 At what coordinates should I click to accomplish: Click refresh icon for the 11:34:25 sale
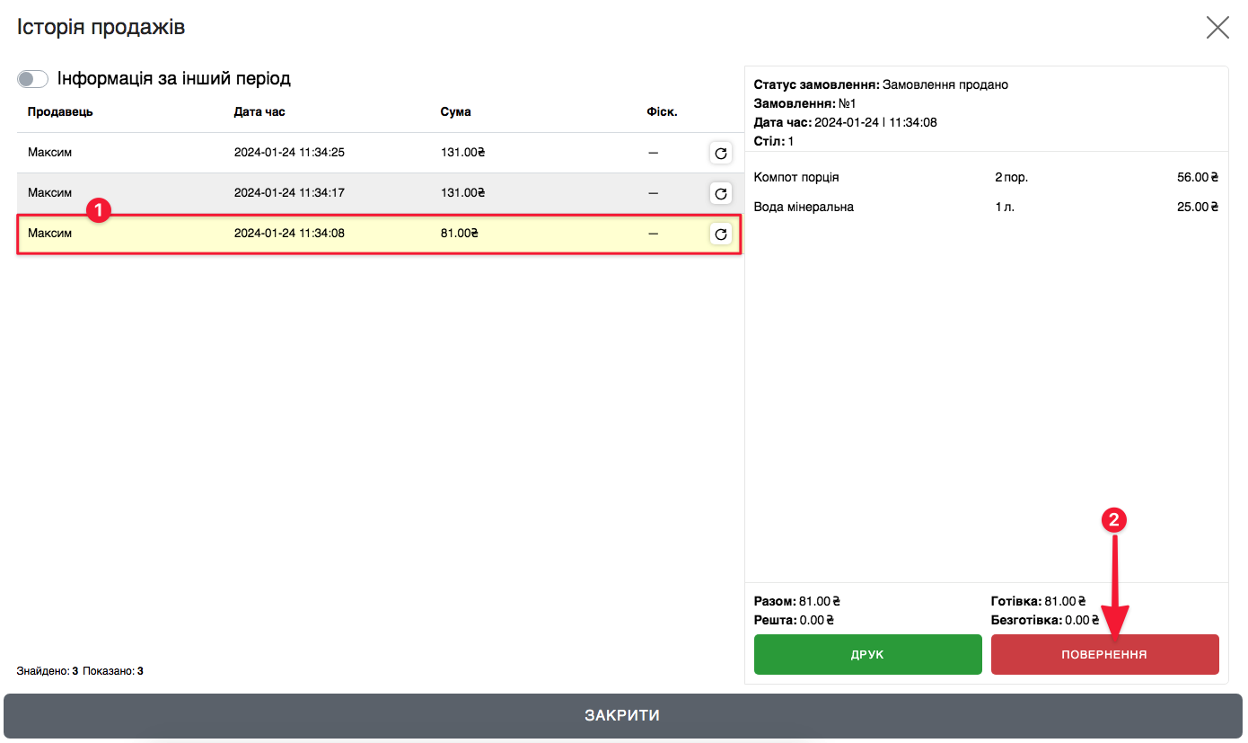tap(720, 154)
